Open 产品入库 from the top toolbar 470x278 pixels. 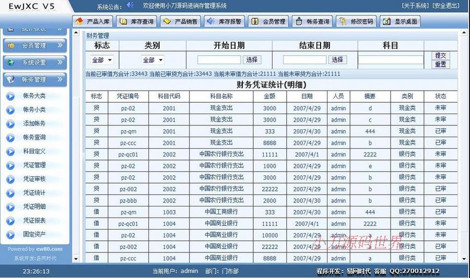(92, 21)
